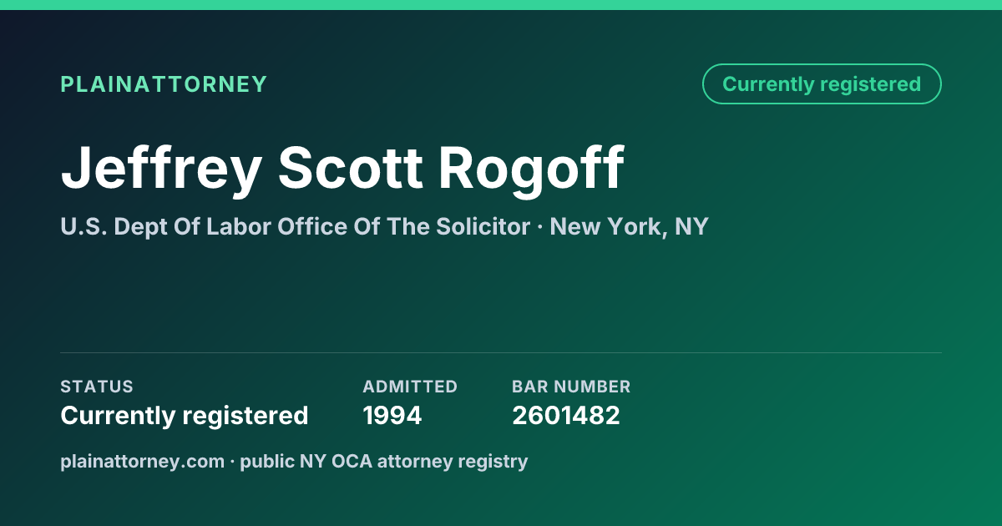Click the PLAINATTORNEY brand logo text
The height and width of the screenshot is (526, 1002).
coord(164,84)
